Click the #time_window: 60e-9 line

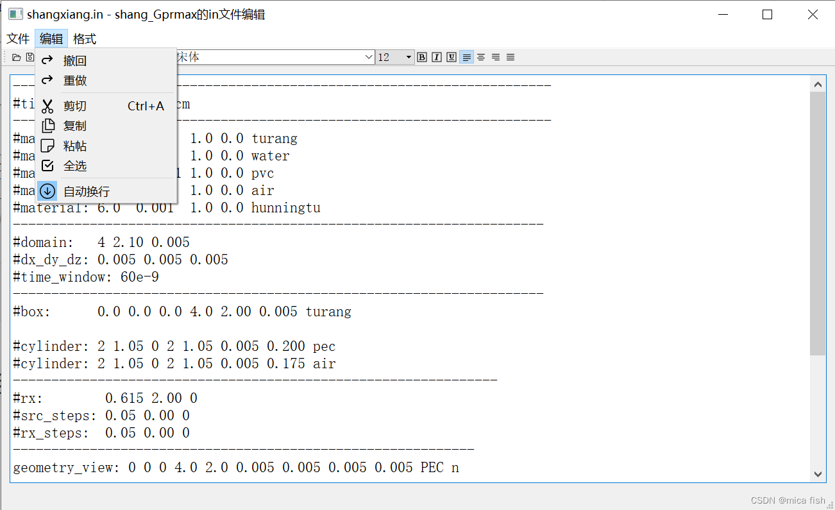click(x=86, y=277)
